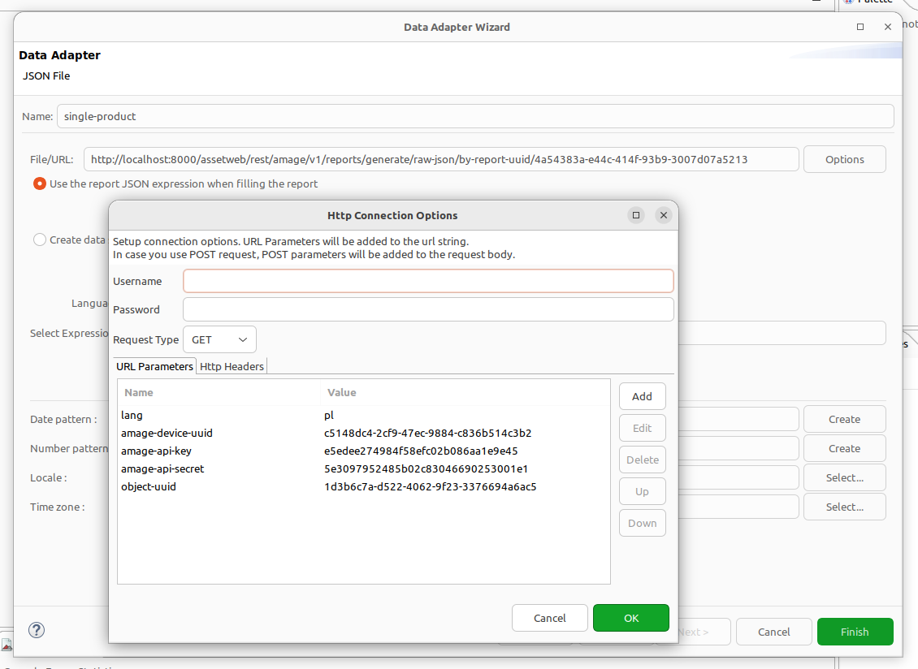The height and width of the screenshot is (669, 918).
Task: Click the help question mark icon
Action: (x=37, y=630)
